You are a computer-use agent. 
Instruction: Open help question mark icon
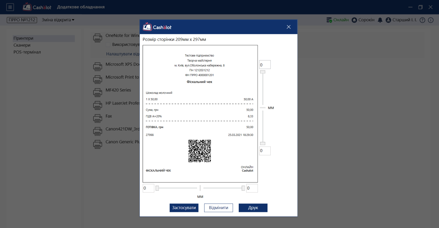pos(422,20)
